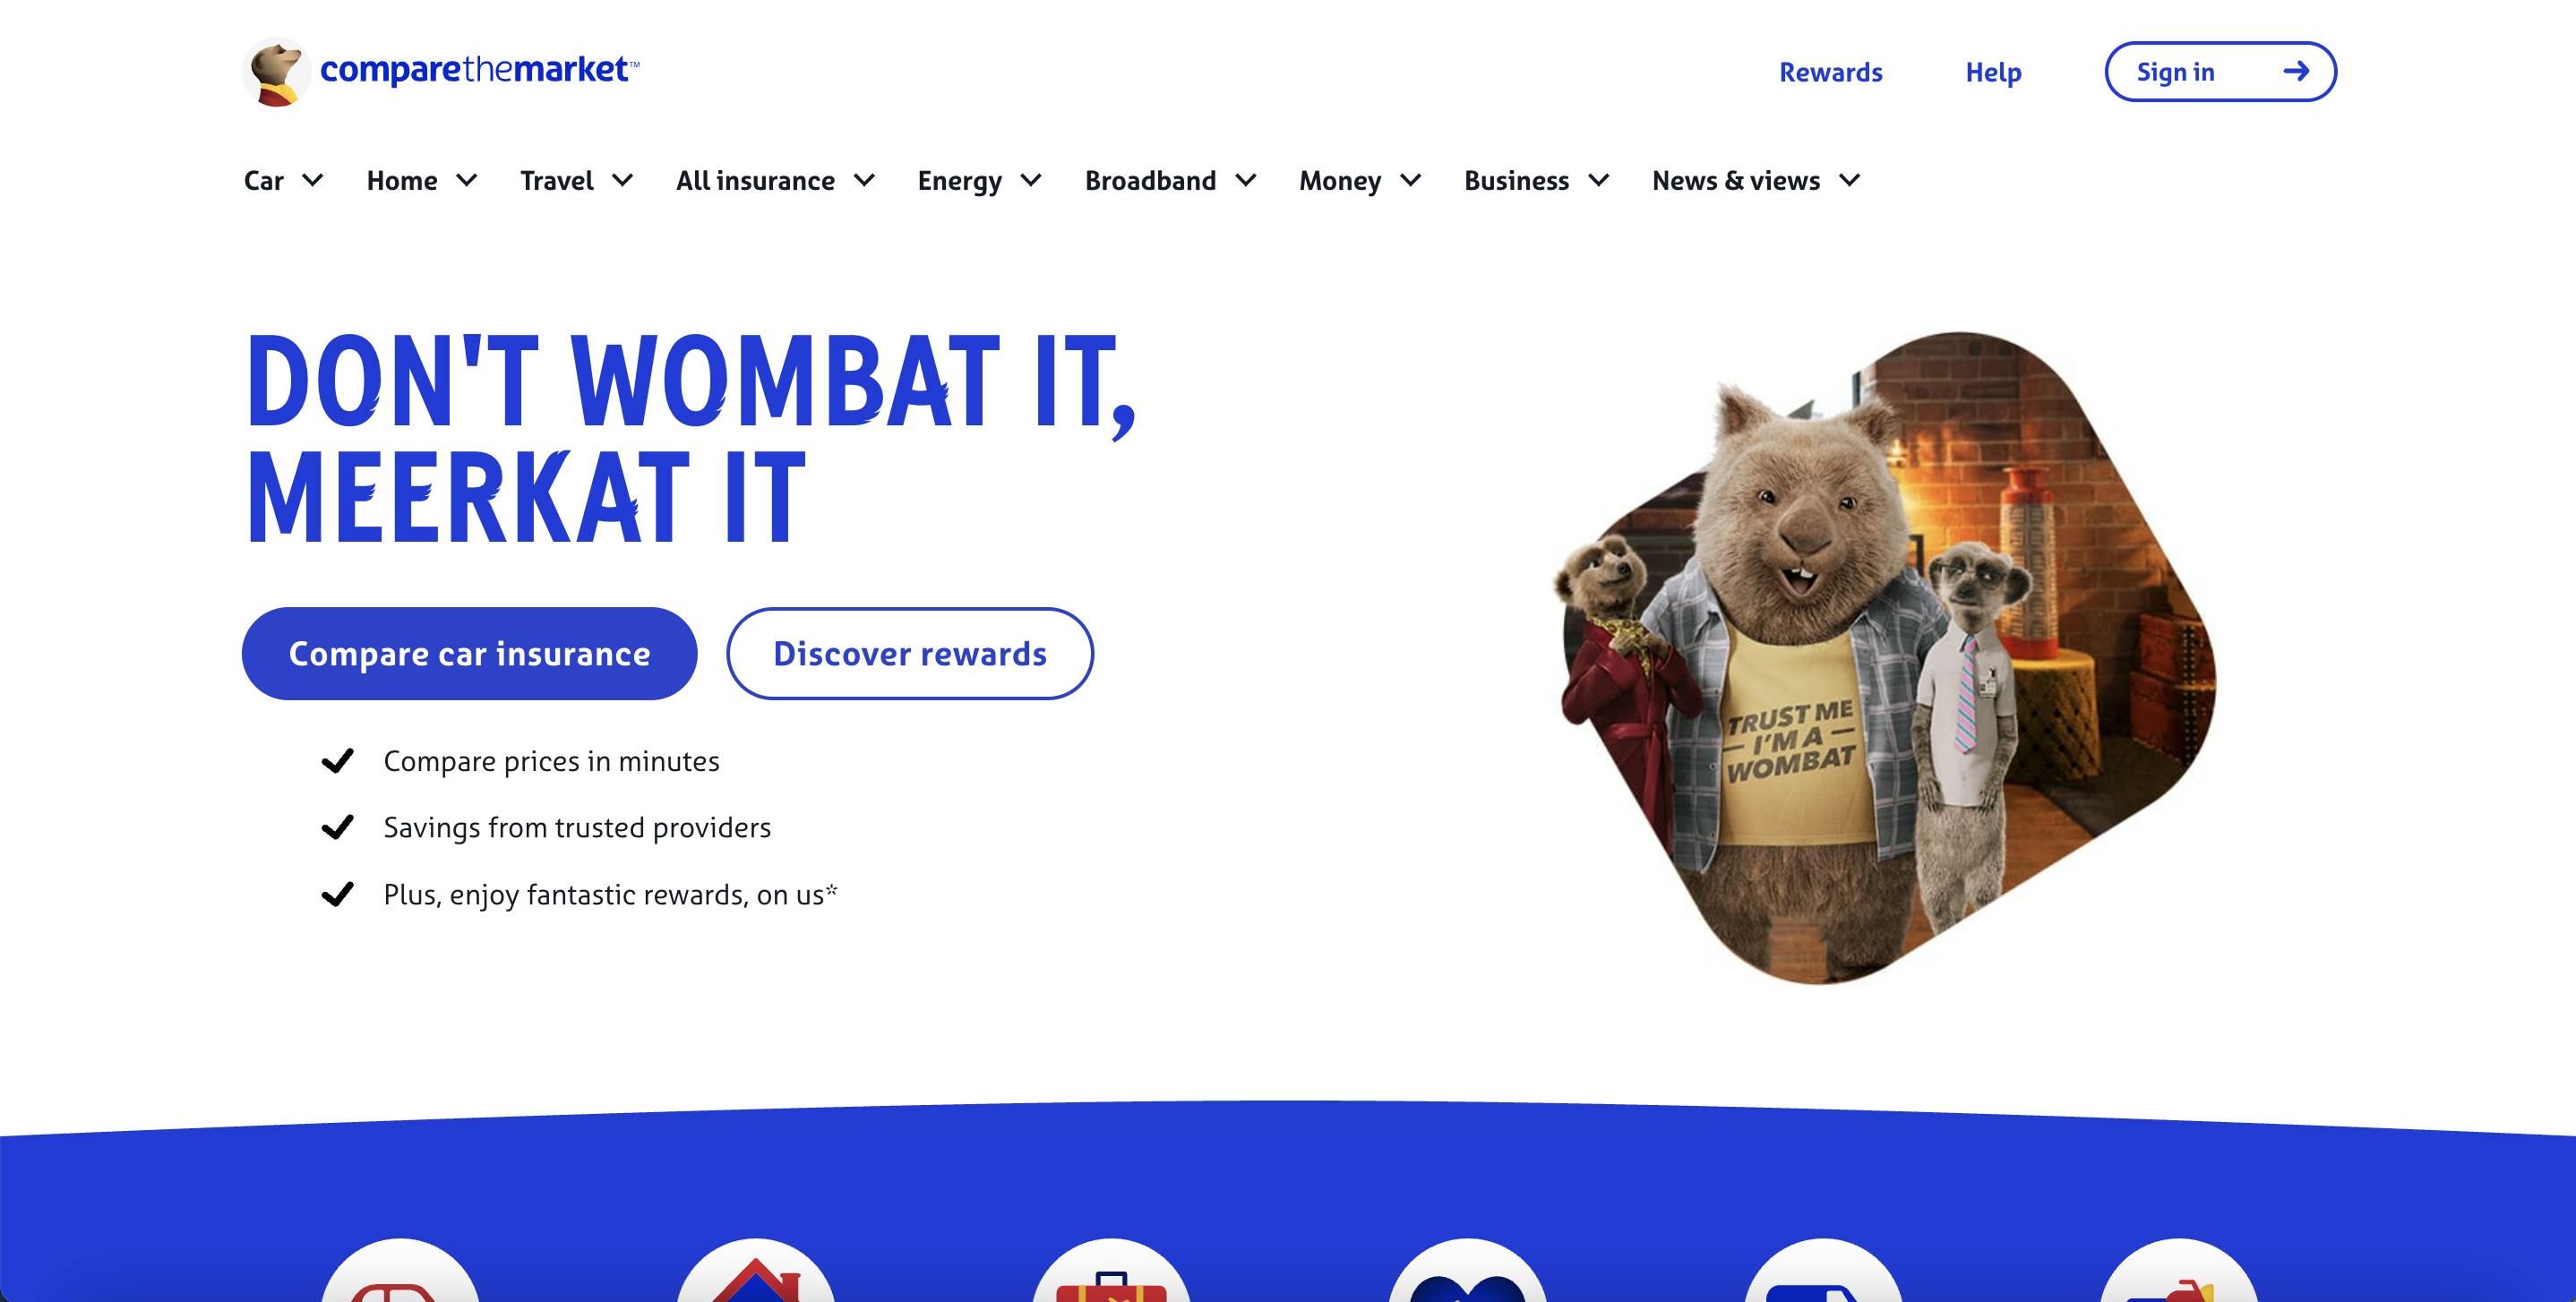
Task: Click the Compare car insurance button
Action: pyautogui.click(x=468, y=653)
